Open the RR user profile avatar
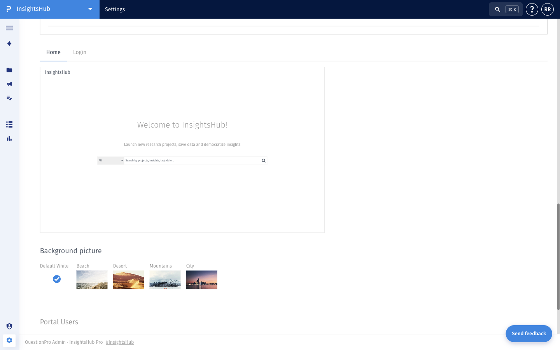This screenshot has height=350, width=560. point(548,9)
